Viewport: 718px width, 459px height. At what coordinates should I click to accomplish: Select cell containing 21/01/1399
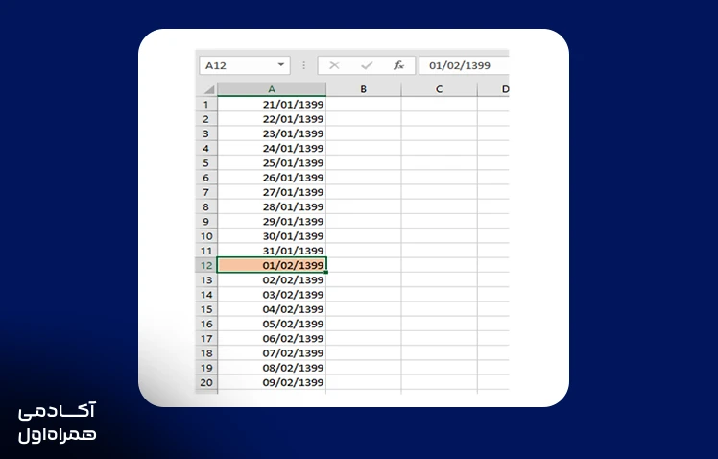pos(272,105)
